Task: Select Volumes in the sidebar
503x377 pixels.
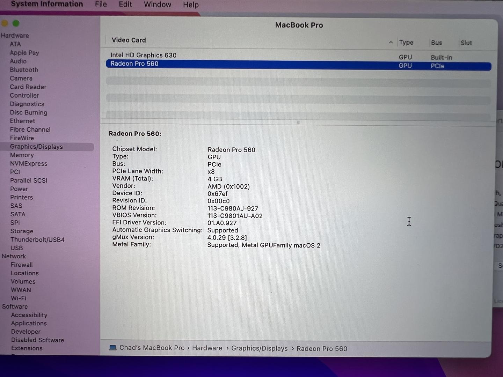Action: [x=23, y=281]
